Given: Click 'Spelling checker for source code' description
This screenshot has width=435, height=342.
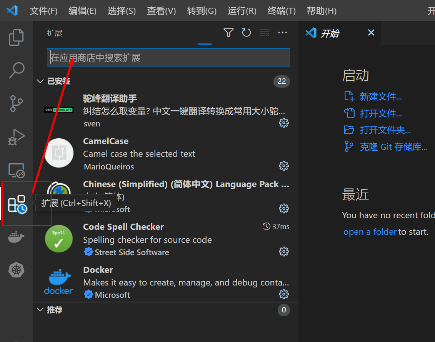Looking at the screenshot, I should (x=147, y=240).
